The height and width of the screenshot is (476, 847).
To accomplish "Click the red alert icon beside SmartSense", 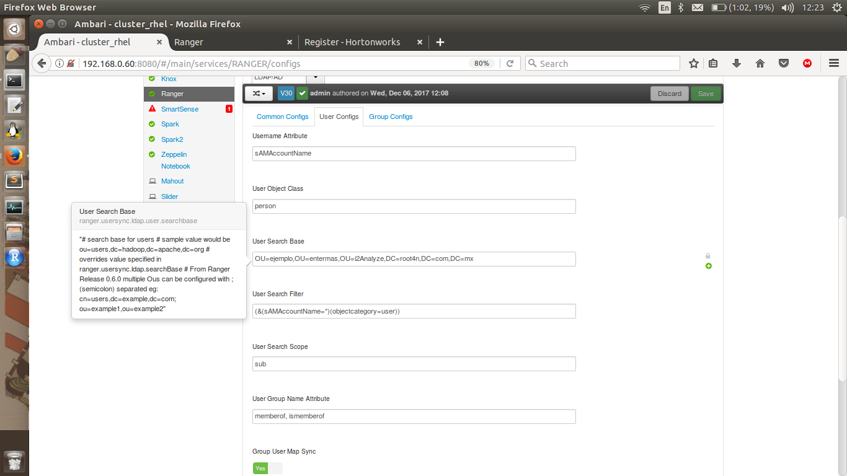I will [x=152, y=108].
